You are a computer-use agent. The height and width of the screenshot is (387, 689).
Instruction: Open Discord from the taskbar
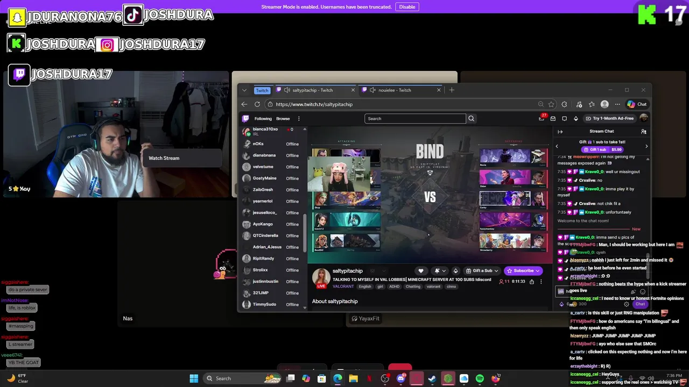click(x=400, y=378)
